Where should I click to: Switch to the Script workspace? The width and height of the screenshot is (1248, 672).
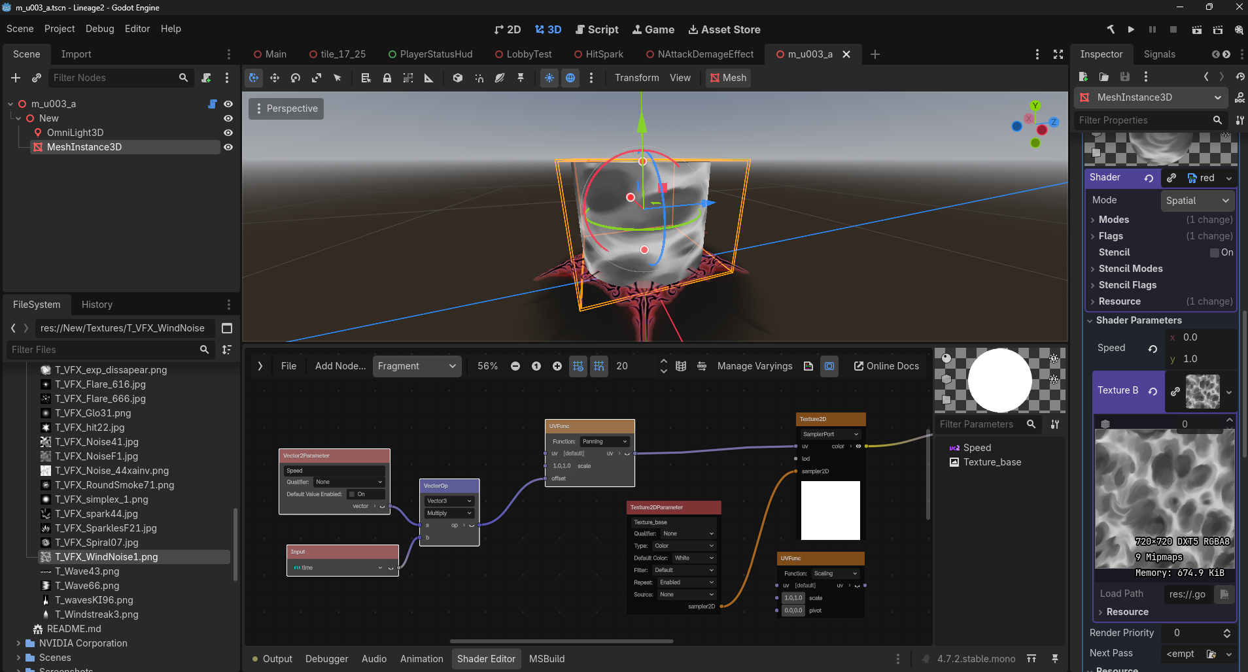[597, 29]
